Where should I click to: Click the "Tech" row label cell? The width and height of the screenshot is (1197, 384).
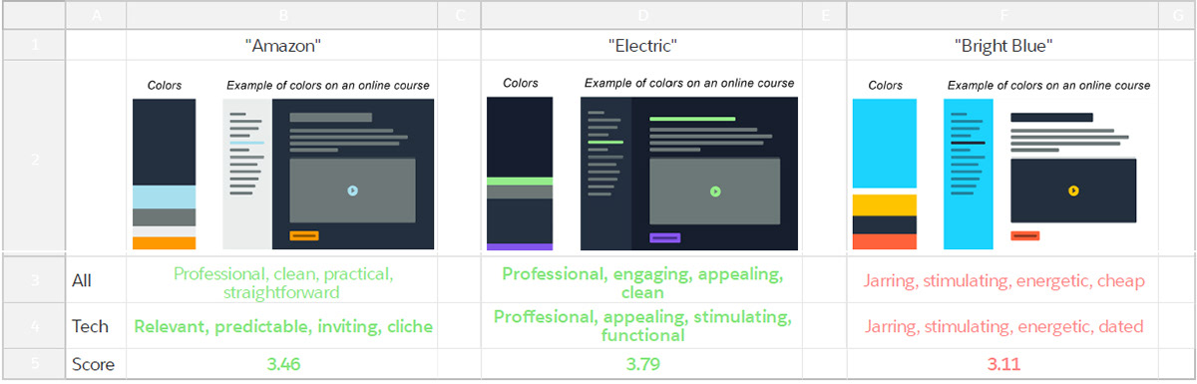pyautogui.click(x=96, y=326)
